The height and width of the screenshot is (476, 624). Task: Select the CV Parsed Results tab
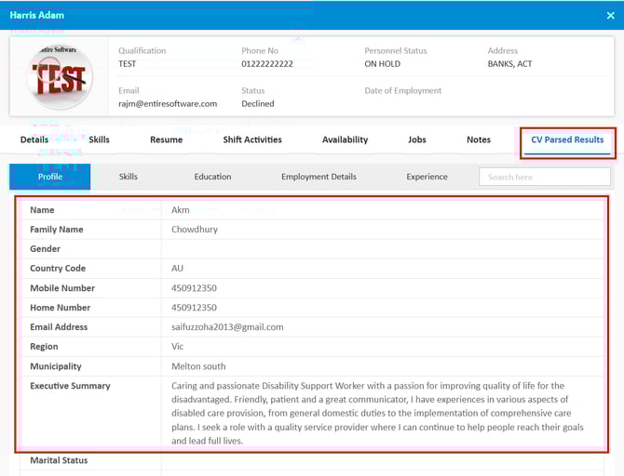(x=567, y=139)
